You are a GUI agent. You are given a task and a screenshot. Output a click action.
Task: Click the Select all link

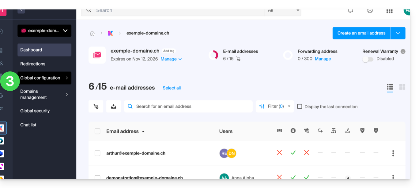[x=172, y=88]
